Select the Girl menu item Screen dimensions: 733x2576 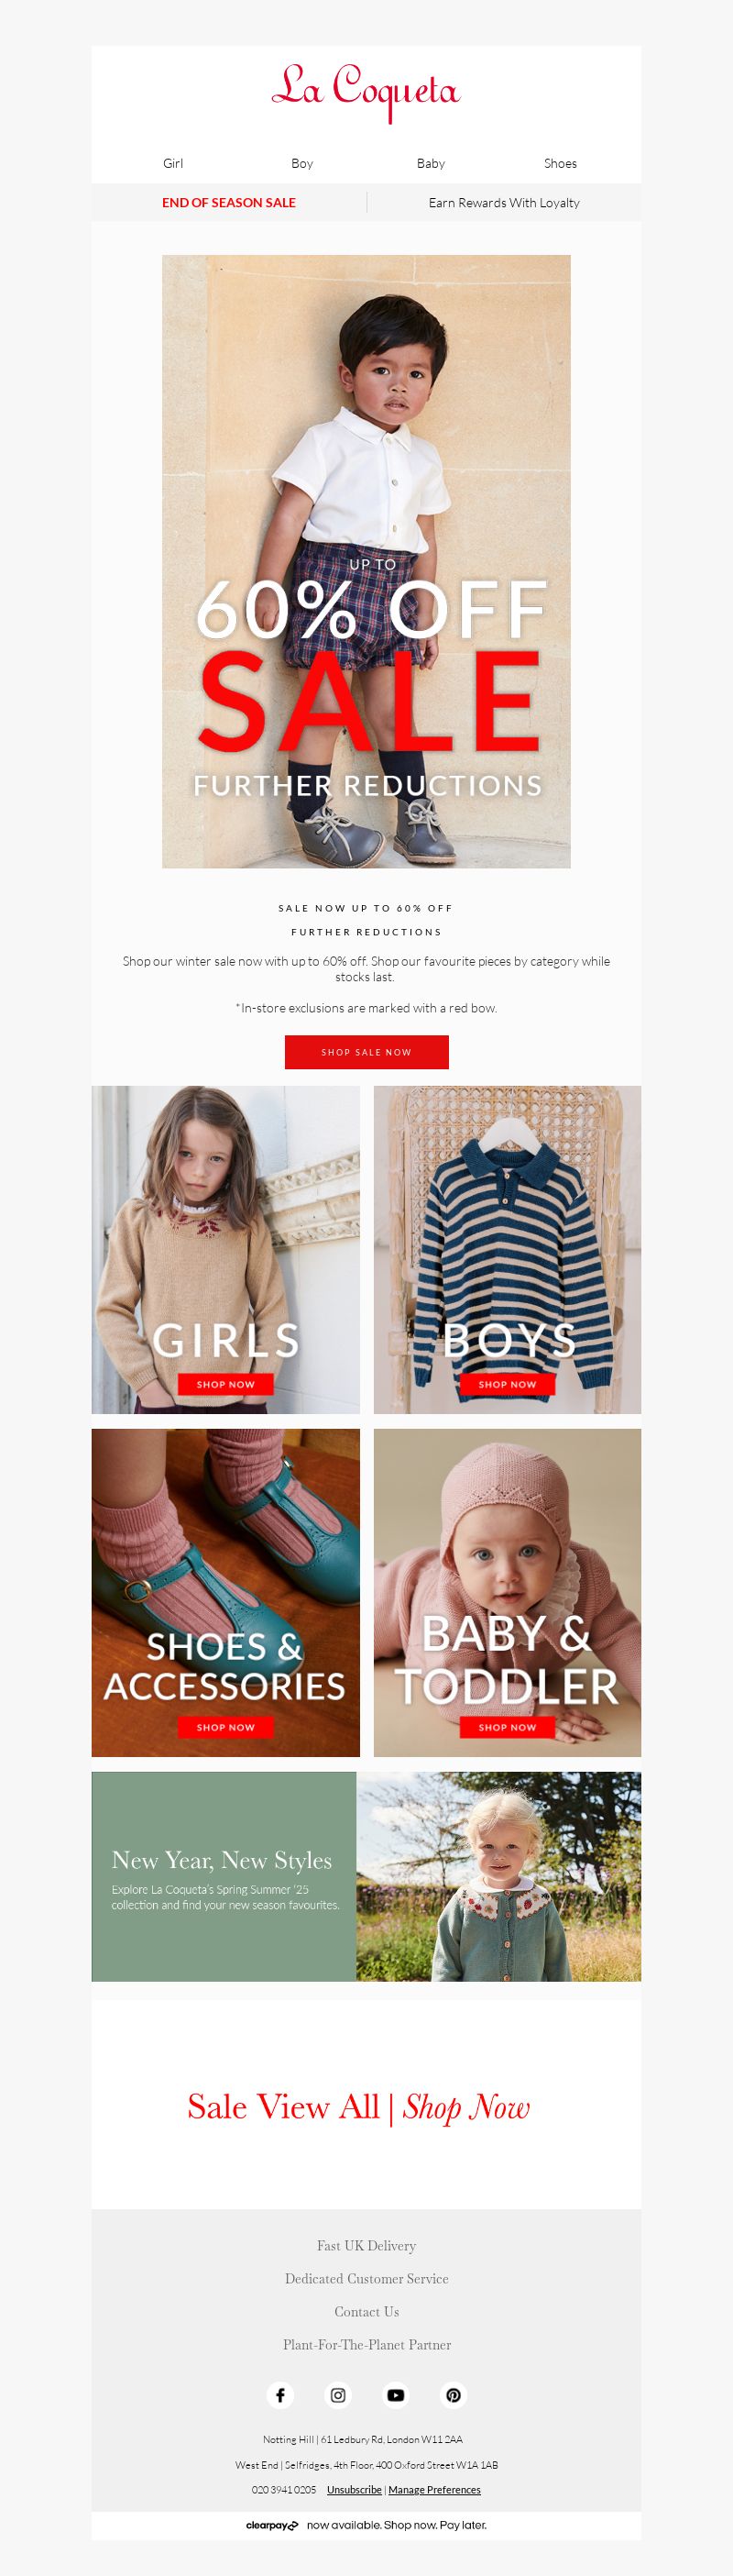pos(173,163)
